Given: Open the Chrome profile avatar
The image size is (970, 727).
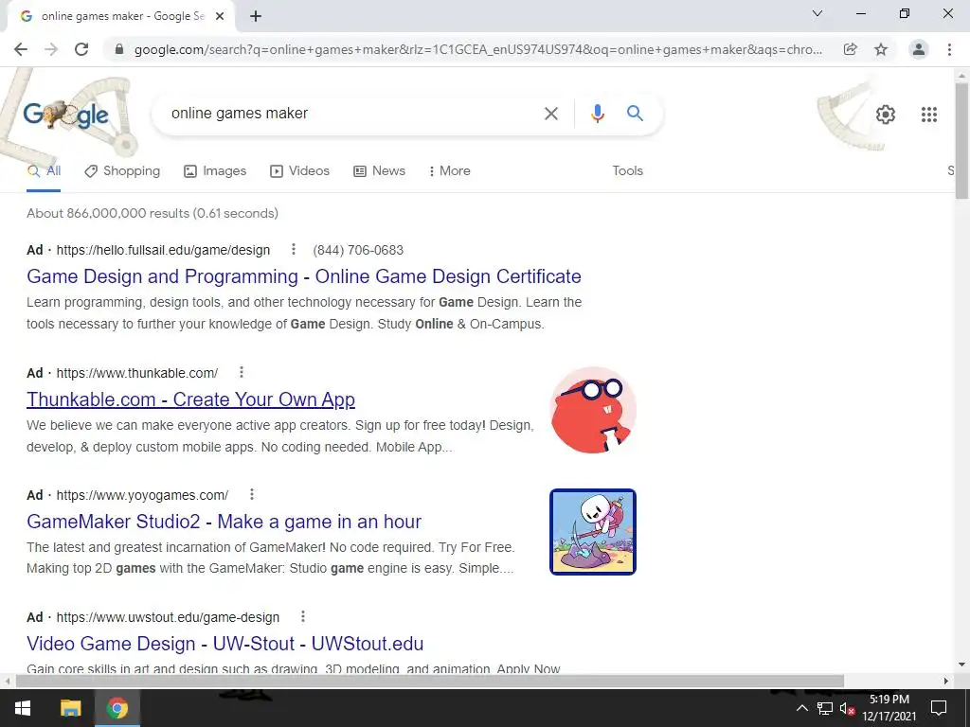Looking at the screenshot, I should tap(919, 49).
